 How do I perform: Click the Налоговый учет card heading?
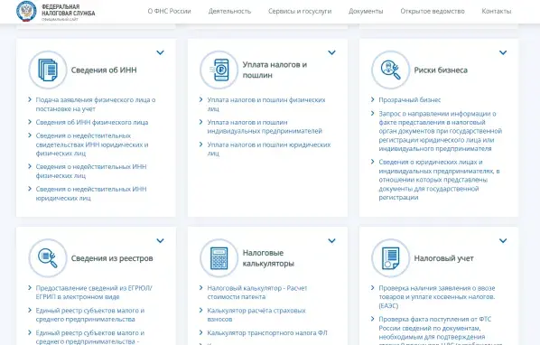point(443,258)
